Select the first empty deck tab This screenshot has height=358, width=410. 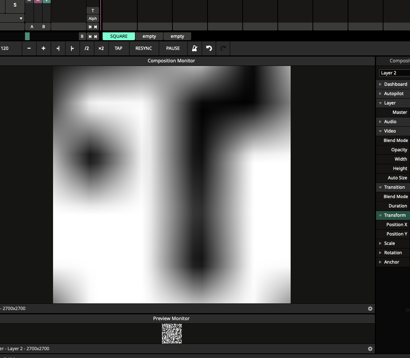pyautogui.click(x=149, y=36)
